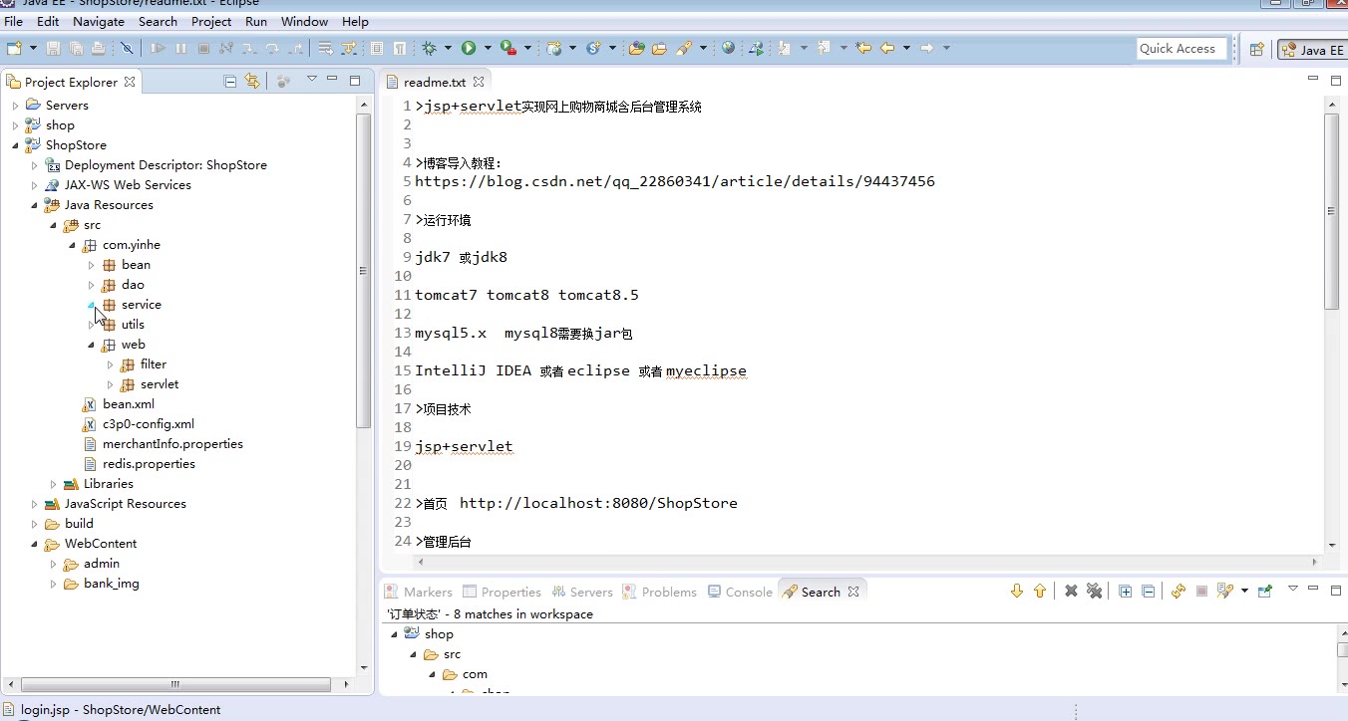1348x721 pixels.
Task: Click the Open Perspective icon
Action: point(1256,49)
